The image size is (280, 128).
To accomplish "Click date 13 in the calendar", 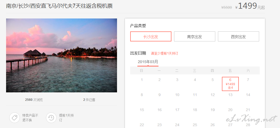I will 230,95.
